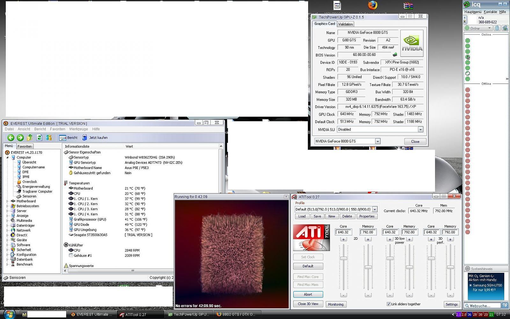Expand the Motherboard tree node
The height and width of the screenshot is (319, 510).
[8, 201]
